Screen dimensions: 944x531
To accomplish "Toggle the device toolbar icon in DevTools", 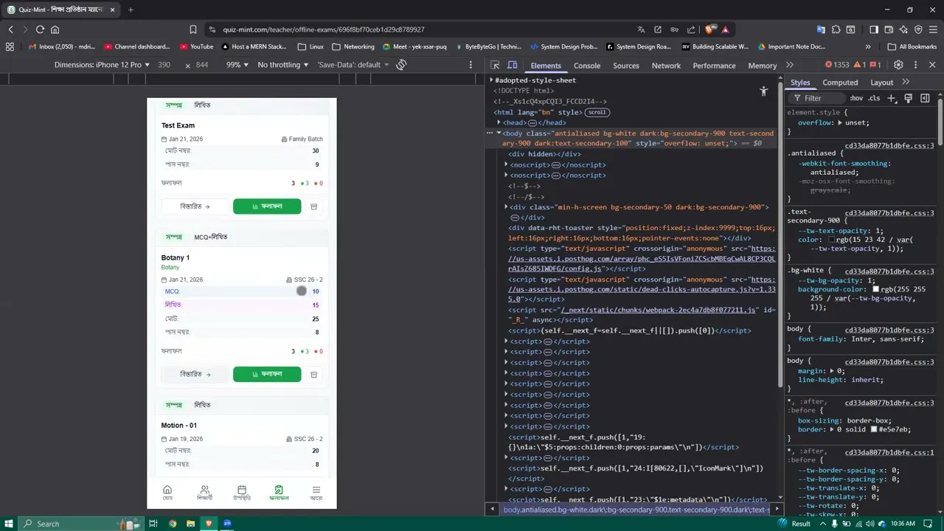I will (x=513, y=65).
